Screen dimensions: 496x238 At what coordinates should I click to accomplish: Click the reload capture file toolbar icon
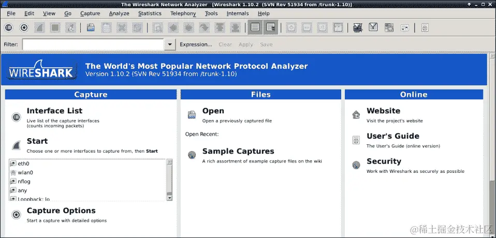137,28
